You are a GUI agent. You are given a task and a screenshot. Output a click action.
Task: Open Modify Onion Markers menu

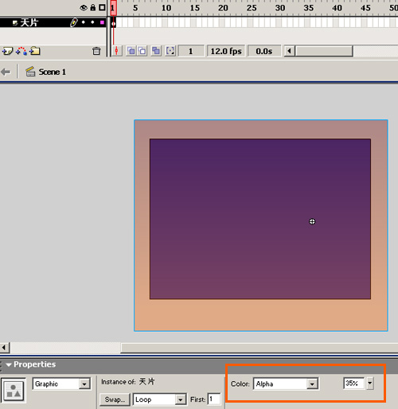[170, 51]
